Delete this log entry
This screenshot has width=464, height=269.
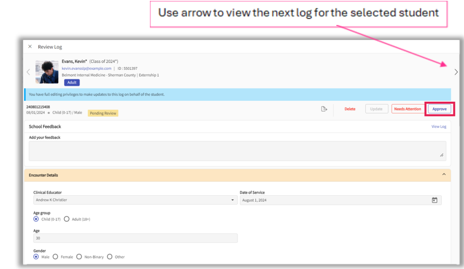350,109
